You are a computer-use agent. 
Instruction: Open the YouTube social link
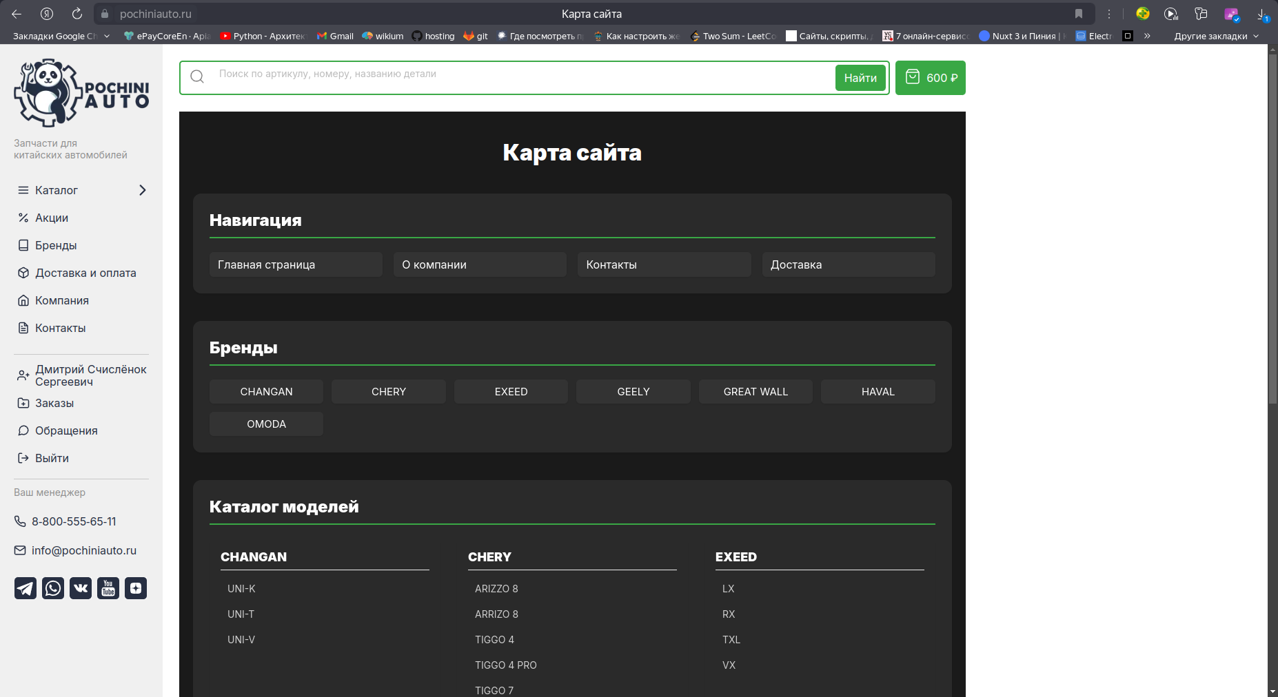108,588
